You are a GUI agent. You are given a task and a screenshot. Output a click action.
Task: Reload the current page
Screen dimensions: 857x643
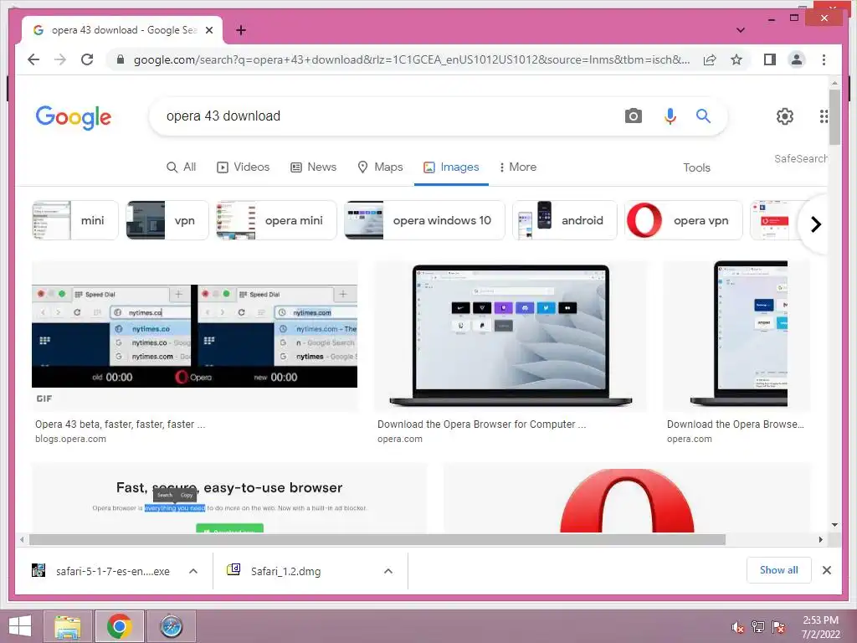pos(87,59)
